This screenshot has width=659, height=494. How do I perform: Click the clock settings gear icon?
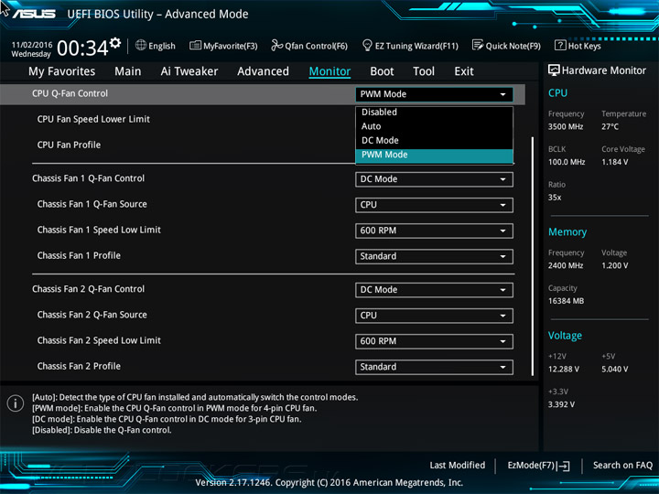tap(115, 42)
